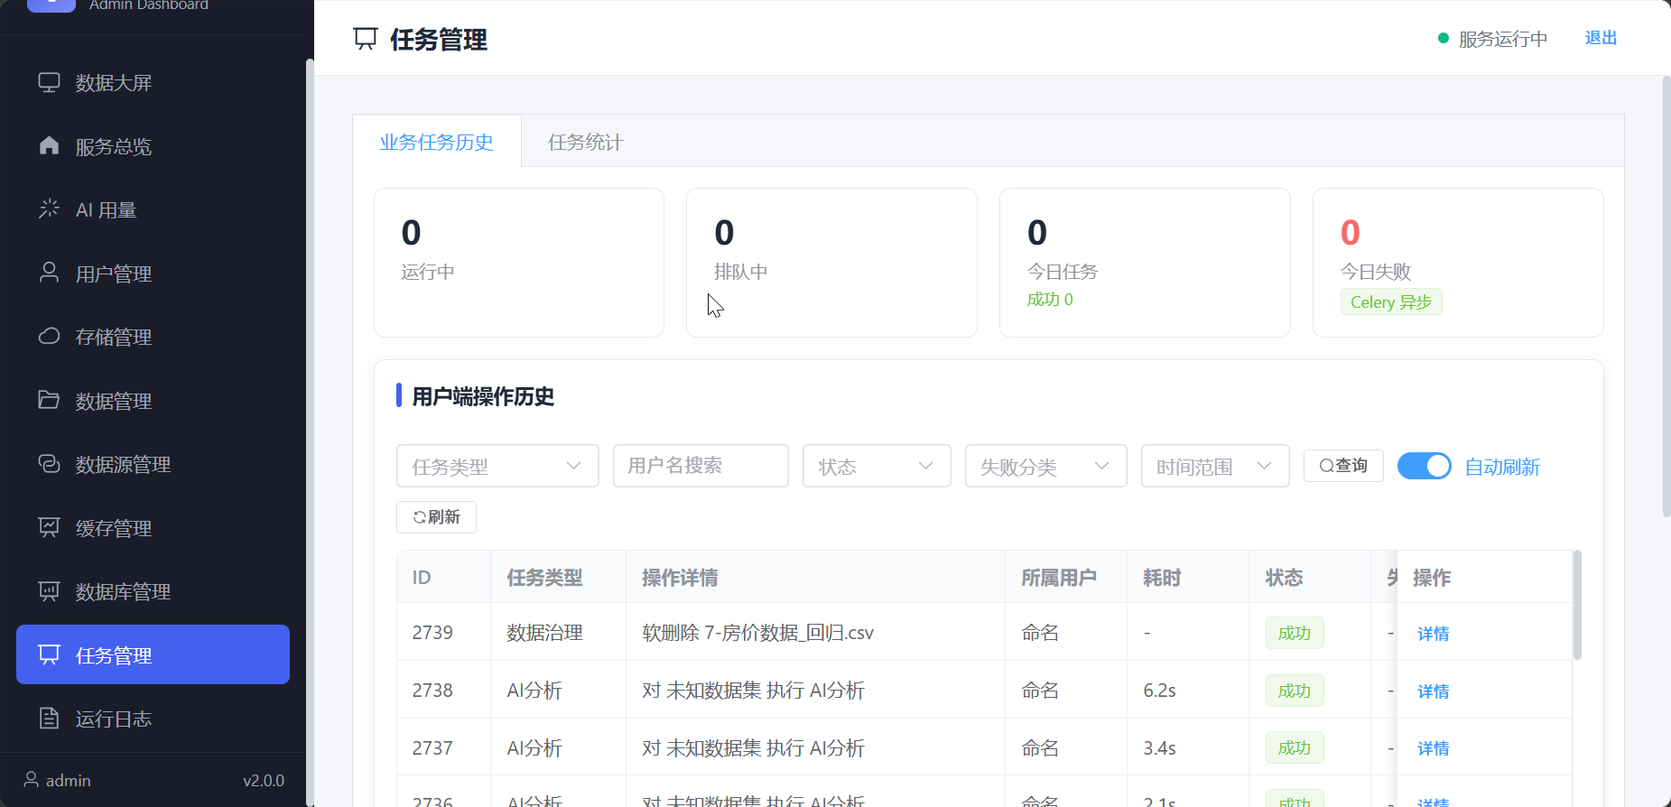Click the green service status dot

(x=1444, y=38)
